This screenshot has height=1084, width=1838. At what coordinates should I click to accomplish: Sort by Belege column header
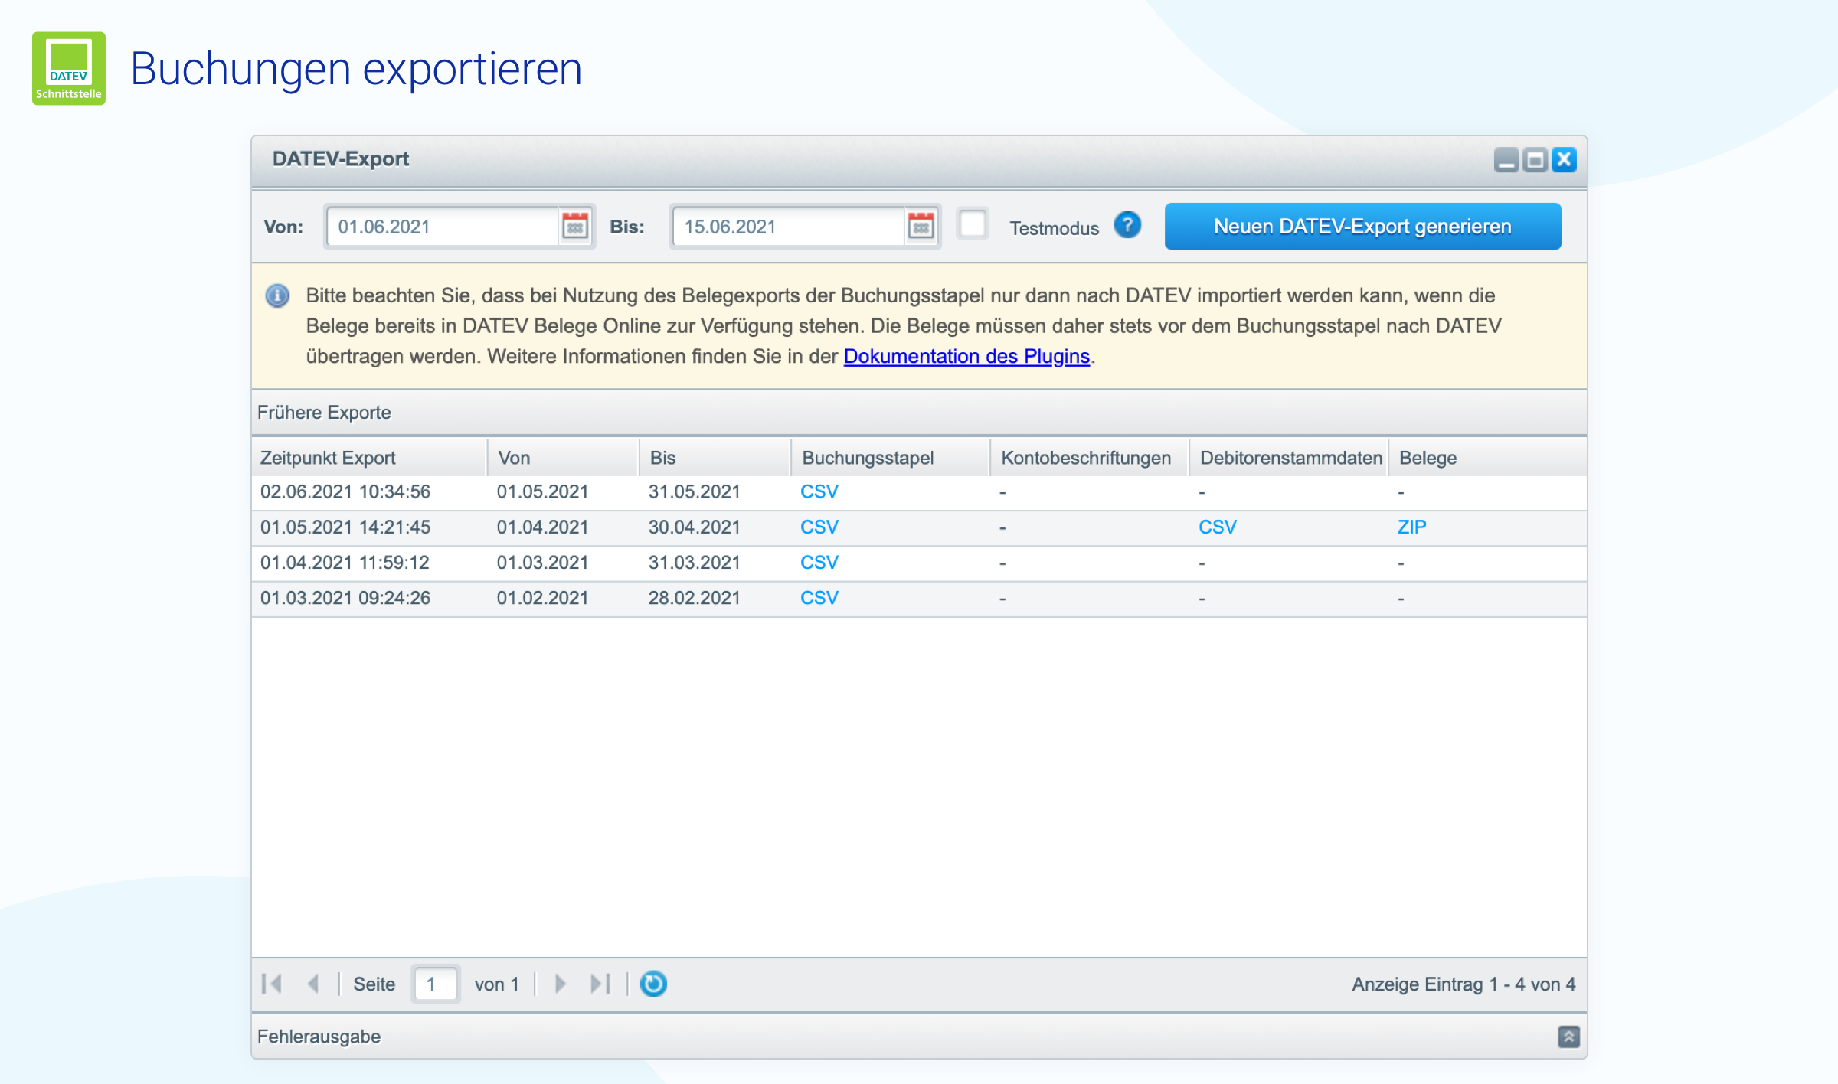pyautogui.click(x=1487, y=458)
